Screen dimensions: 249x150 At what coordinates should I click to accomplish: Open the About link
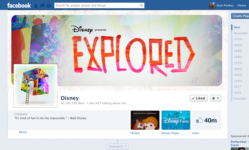click(x=23, y=132)
